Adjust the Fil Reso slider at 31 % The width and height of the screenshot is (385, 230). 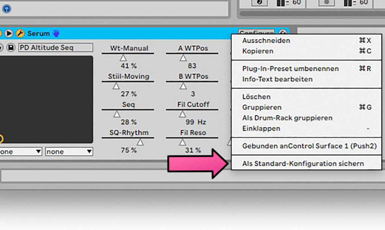182,142
